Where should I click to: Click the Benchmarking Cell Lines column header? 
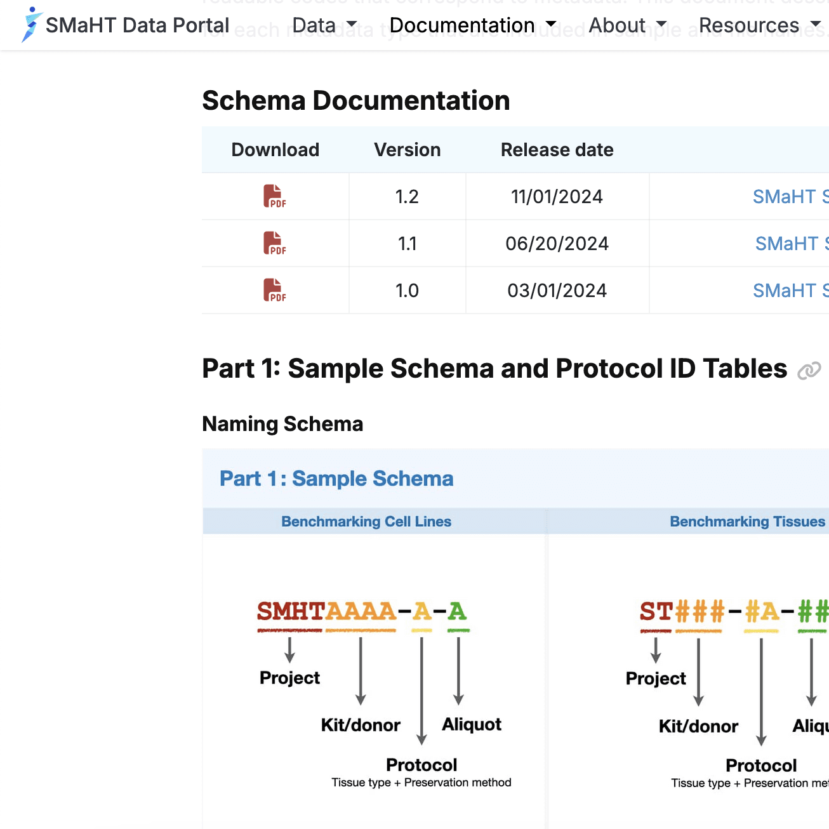(366, 522)
